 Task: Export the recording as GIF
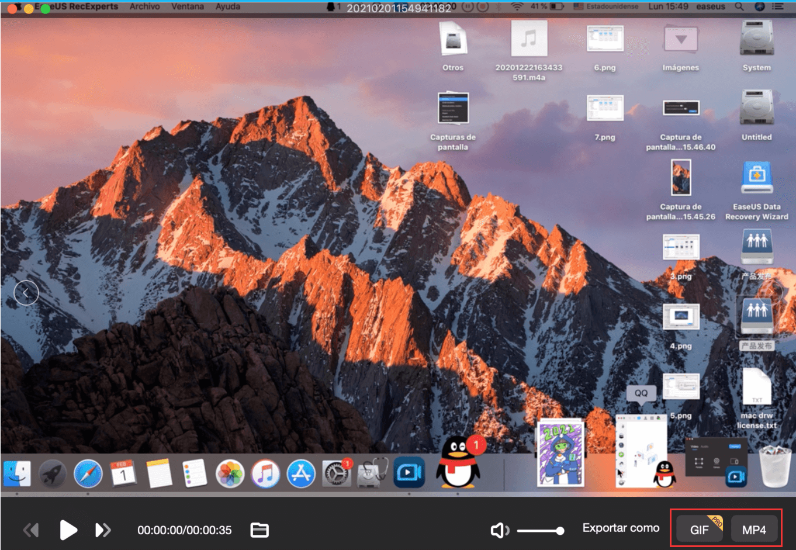click(699, 530)
